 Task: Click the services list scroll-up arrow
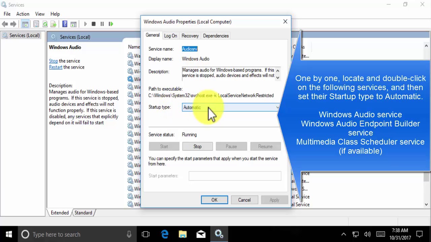click(426, 46)
